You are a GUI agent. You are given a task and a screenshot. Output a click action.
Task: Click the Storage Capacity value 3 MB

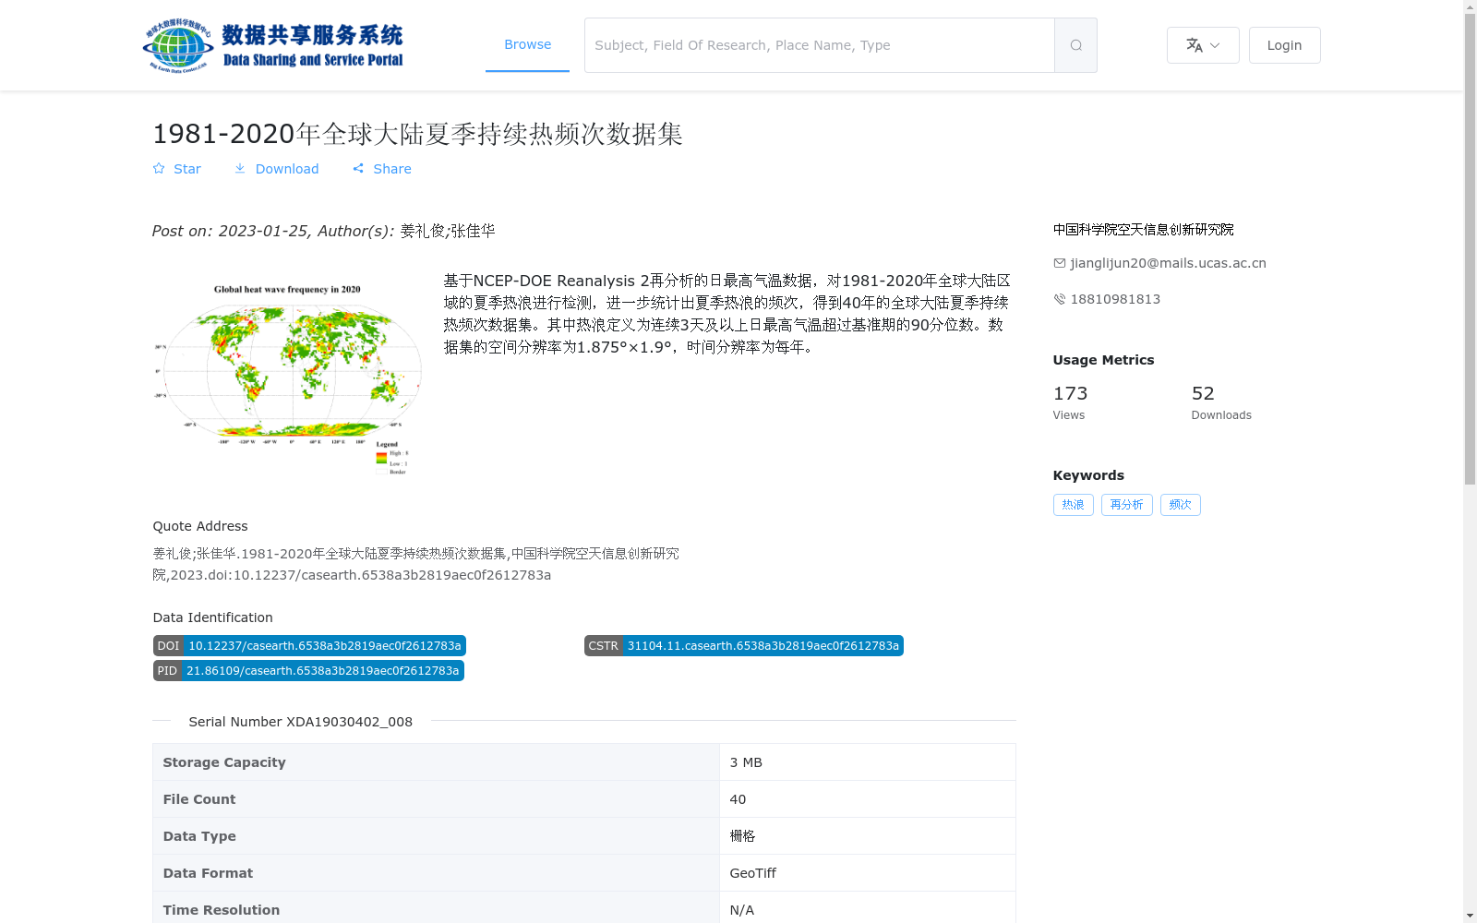pyautogui.click(x=746, y=762)
